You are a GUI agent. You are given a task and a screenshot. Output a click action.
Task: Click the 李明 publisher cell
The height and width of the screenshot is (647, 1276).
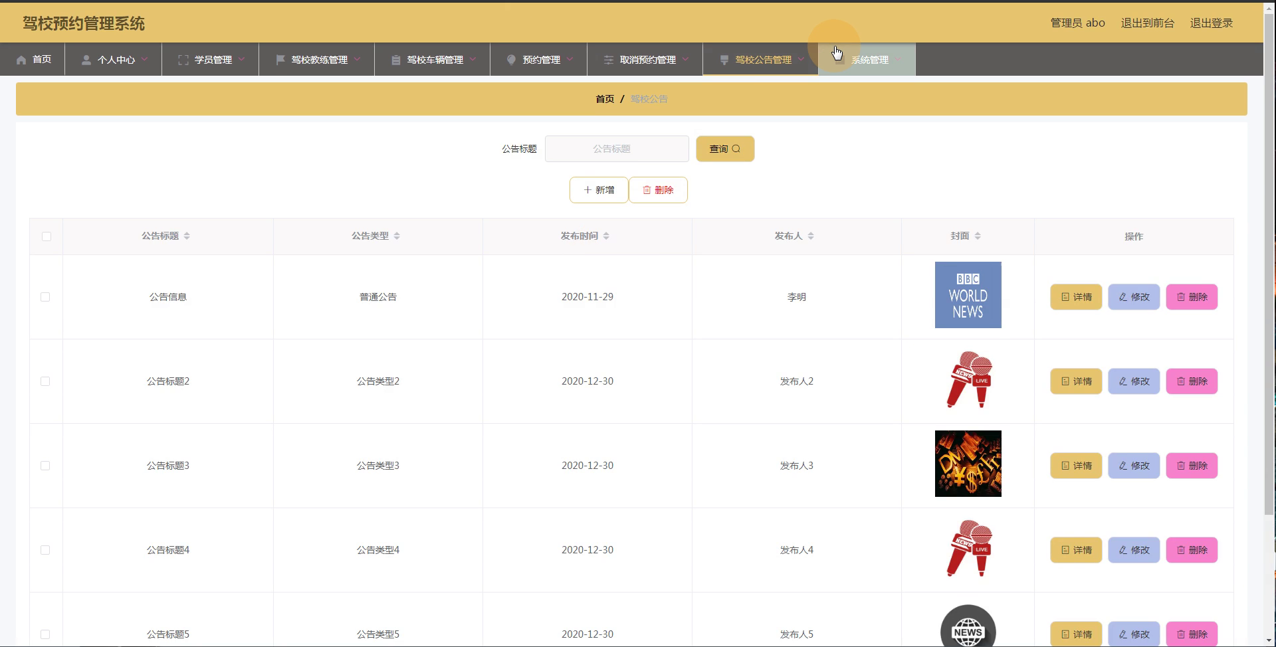pyautogui.click(x=796, y=297)
